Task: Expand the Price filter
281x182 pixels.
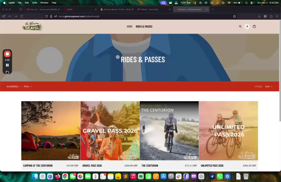Action: (x=28, y=86)
